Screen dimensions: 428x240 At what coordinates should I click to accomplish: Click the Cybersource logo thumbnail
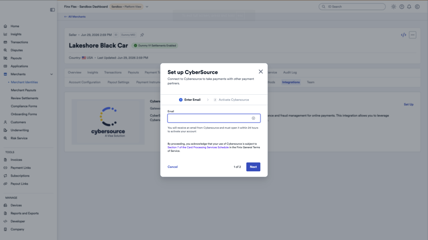click(x=108, y=122)
